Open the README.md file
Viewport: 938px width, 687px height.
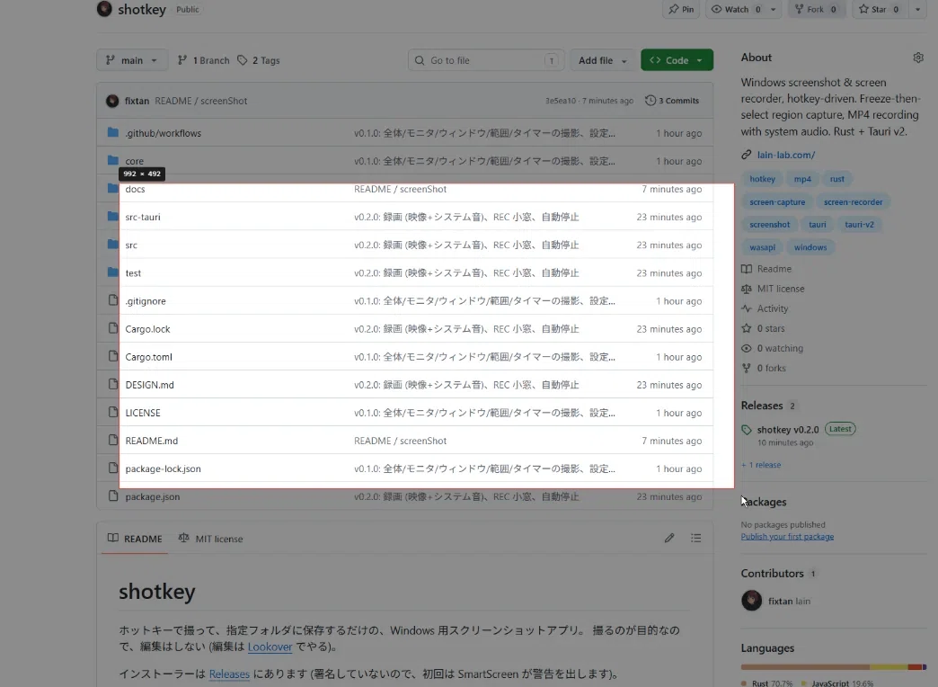[151, 441]
